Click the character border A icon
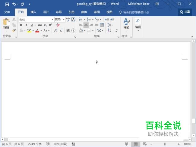This screenshot has width=196, height=147. pos(73,20)
